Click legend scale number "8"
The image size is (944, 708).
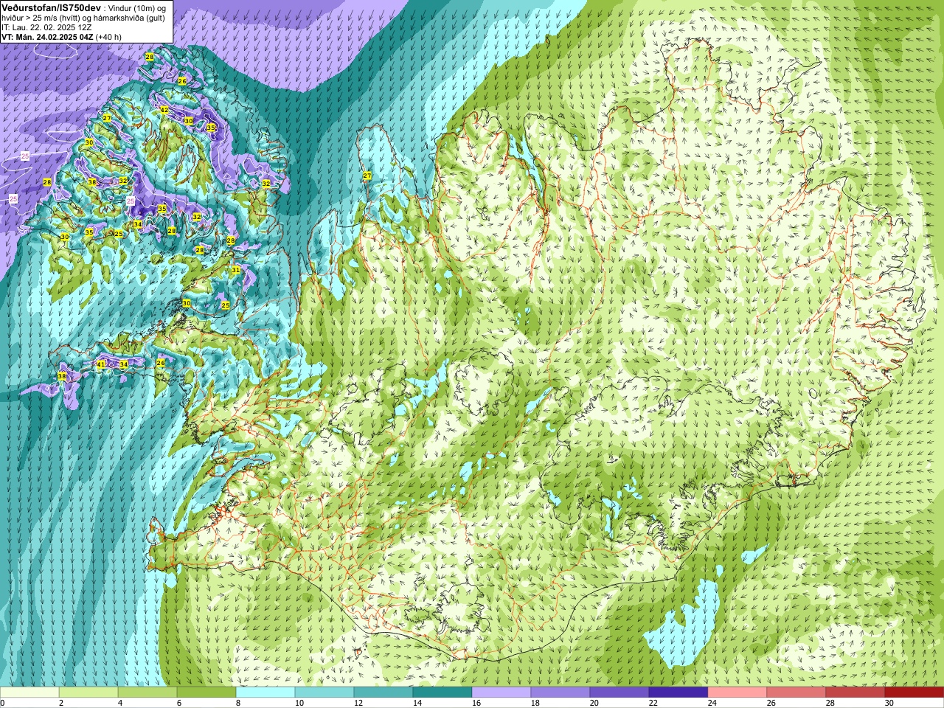[x=239, y=703]
